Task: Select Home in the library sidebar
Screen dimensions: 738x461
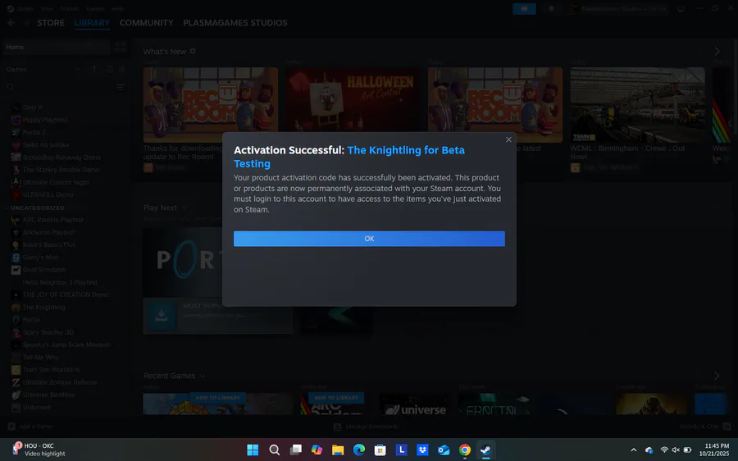Action: (x=57, y=47)
